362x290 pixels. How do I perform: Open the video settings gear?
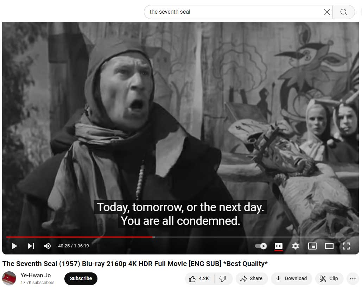pyautogui.click(x=296, y=246)
